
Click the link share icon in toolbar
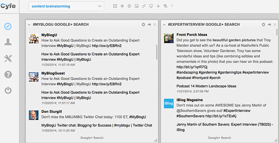(144, 6)
